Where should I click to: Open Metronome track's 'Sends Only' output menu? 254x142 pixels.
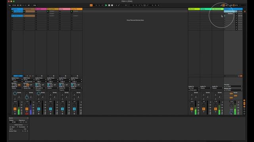click(x=29, y=88)
